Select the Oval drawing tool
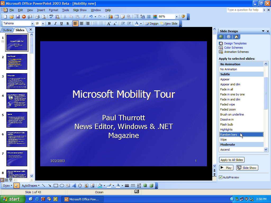 point(62,186)
